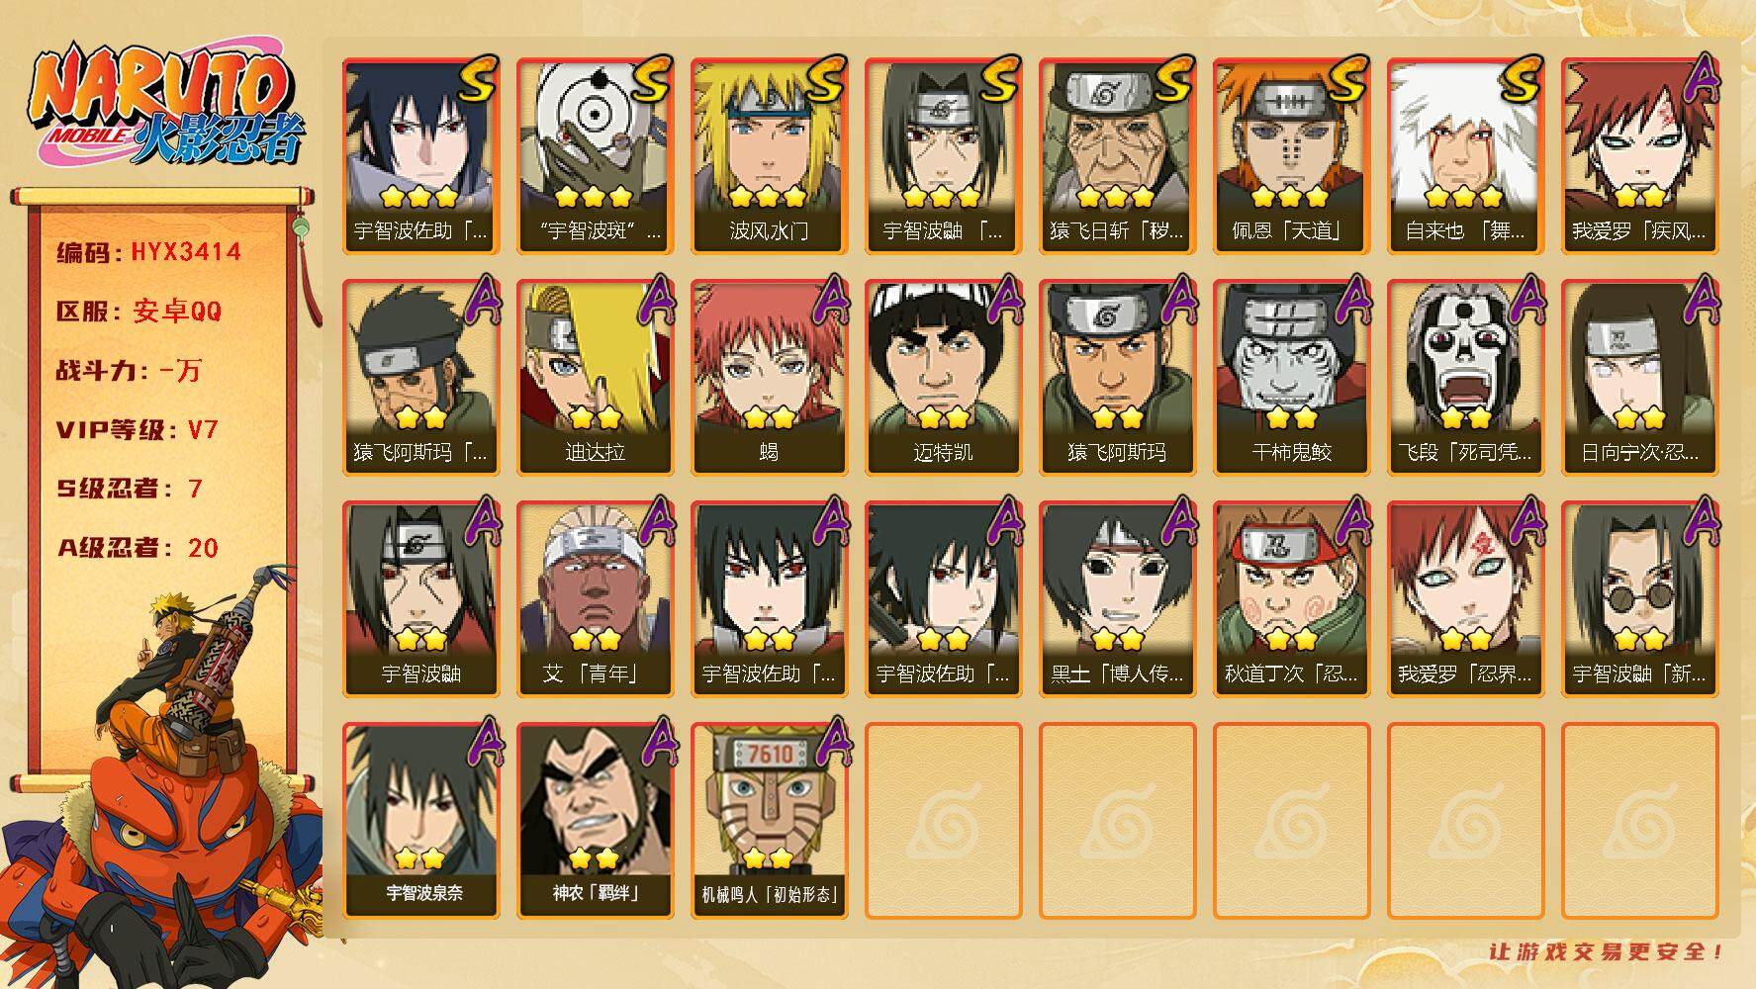The height and width of the screenshot is (989, 1756).
Task: Open the 干柿鬼鲛 ninja card
Action: pyautogui.click(x=1291, y=378)
